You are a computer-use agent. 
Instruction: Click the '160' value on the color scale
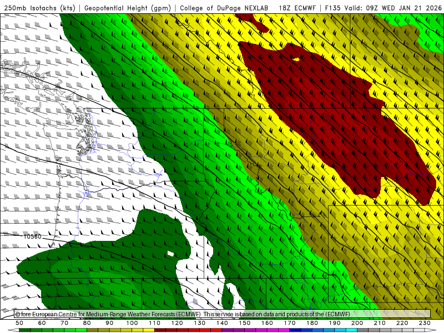267,323
